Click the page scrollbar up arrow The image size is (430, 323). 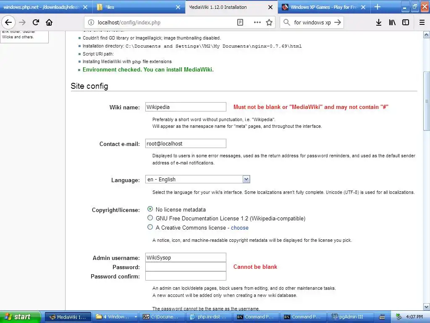[x=427, y=35]
